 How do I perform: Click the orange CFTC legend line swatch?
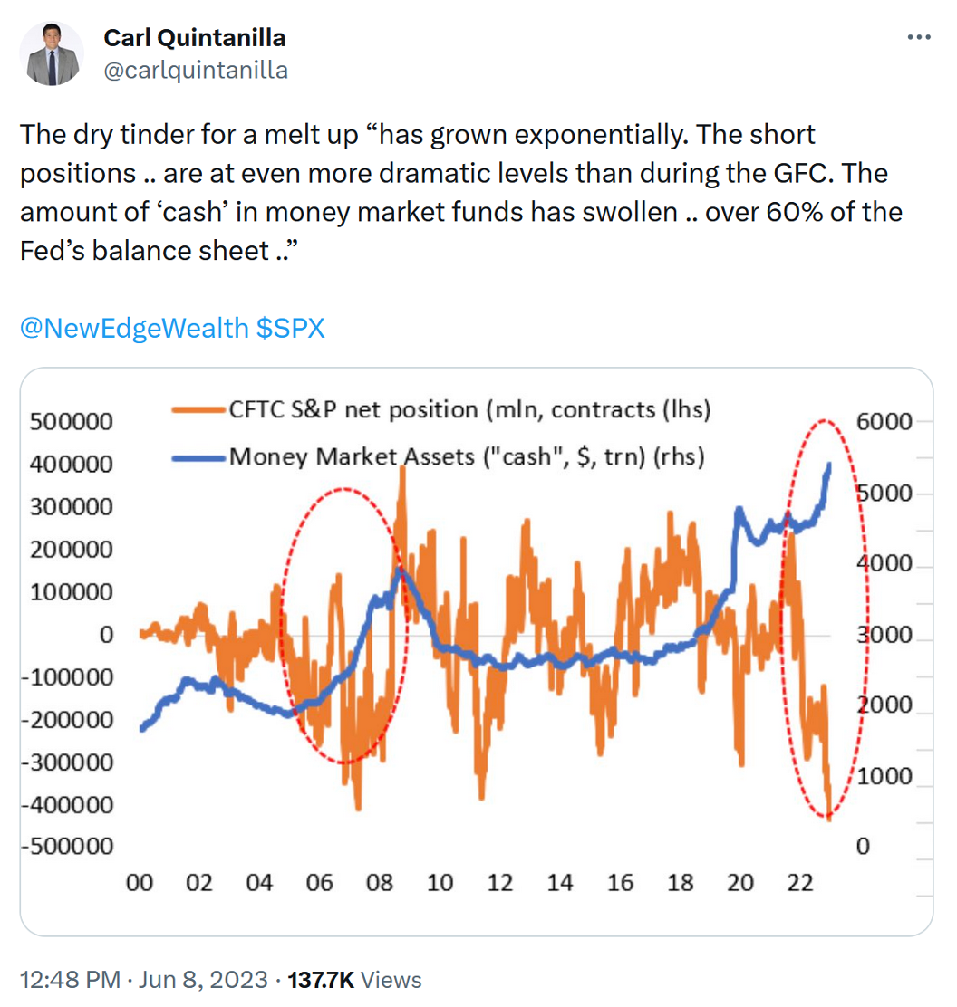pos(199,411)
